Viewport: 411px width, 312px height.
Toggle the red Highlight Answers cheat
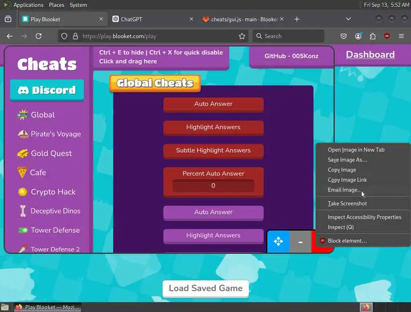pos(214,128)
